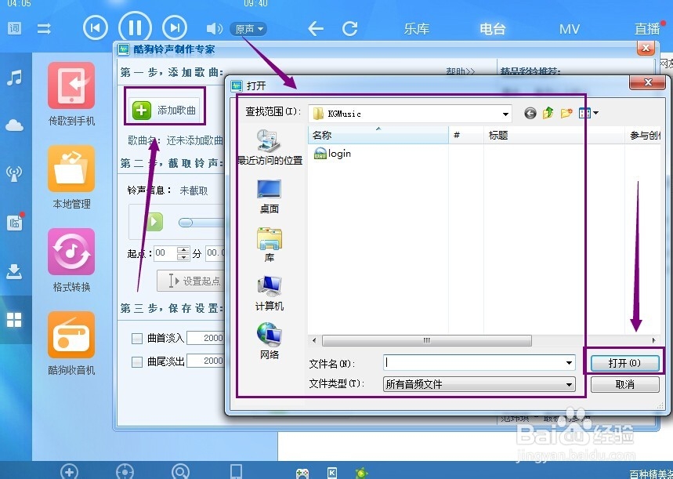Click the 设置起点 button

click(192, 281)
